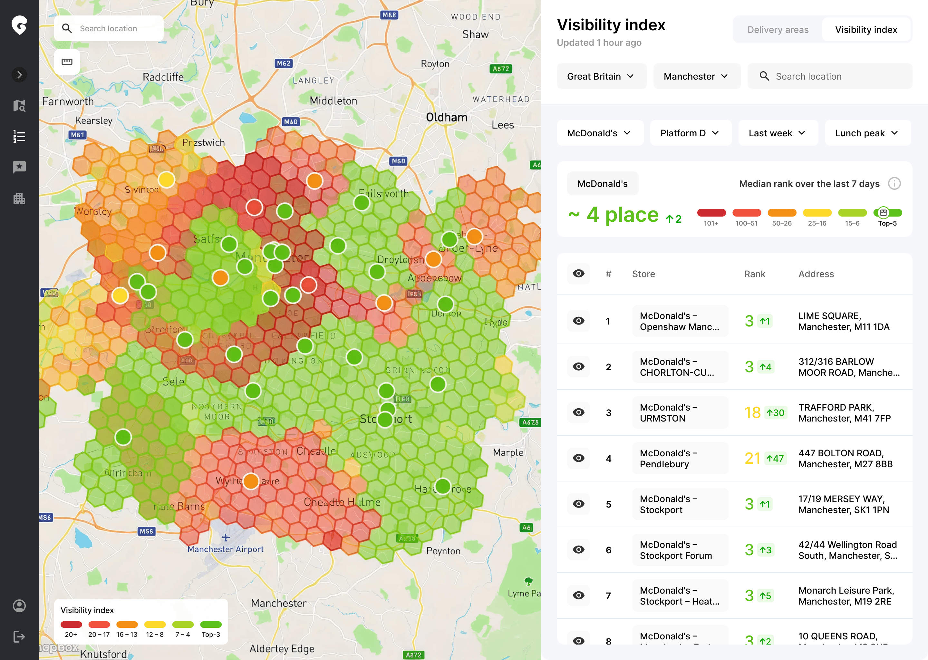The width and height of the screenshot is (928, 660).
Task: Toggle the eye icon in the table header
Action: point(579,274)
